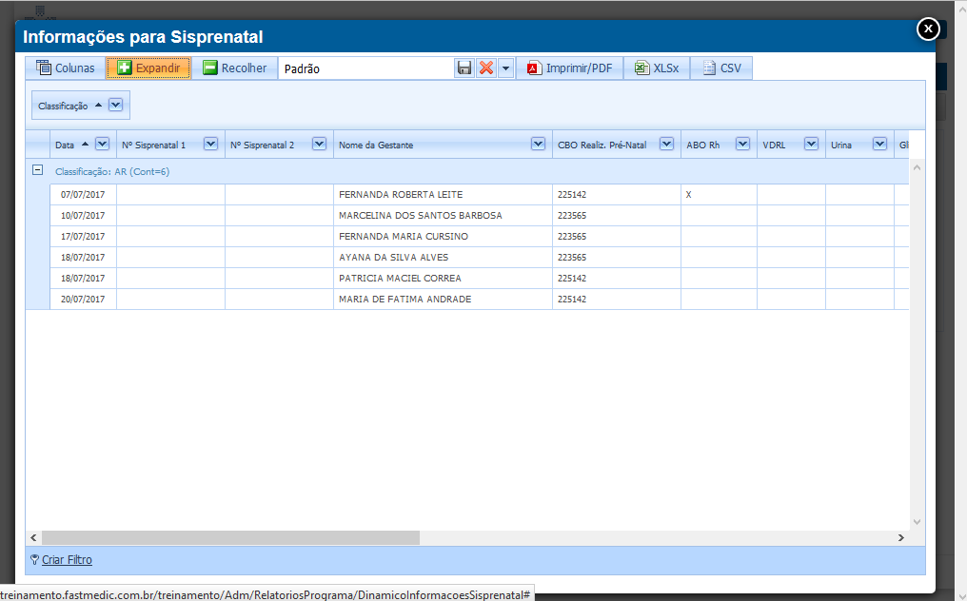Sort by the Data column header

(x=65, y=145)
